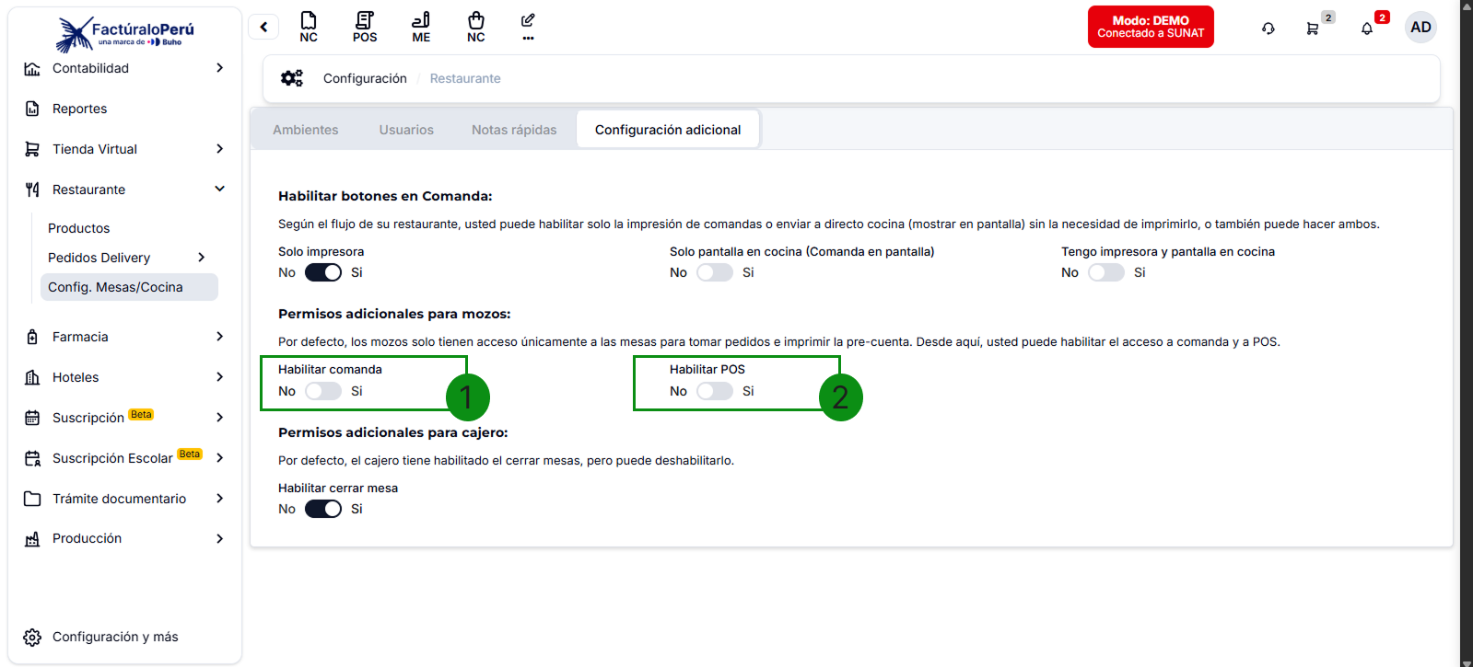Open the notifications bell icon
The width and height of the screenshot is (1473, 667).
pyautogui.click(x=1367, y=29)
